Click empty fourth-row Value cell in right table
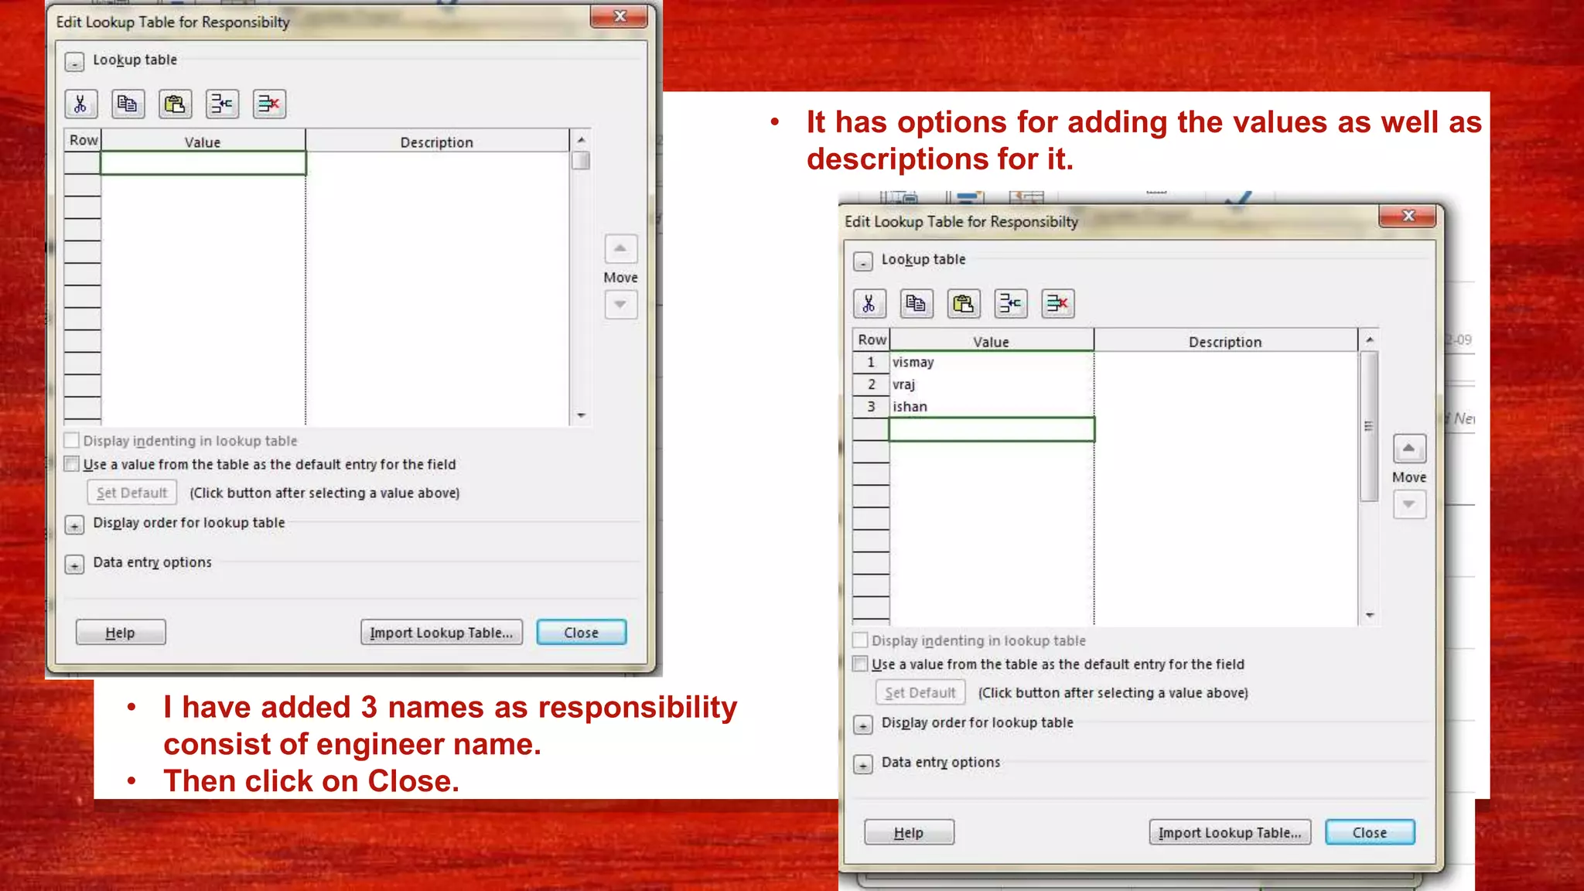The height and width of the screenshot is (891, 1584). 992,429
